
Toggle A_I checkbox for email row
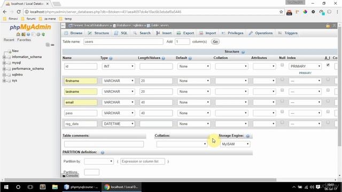pos(328,101)
